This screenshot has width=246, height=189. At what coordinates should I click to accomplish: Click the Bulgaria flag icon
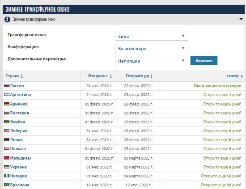7,113
